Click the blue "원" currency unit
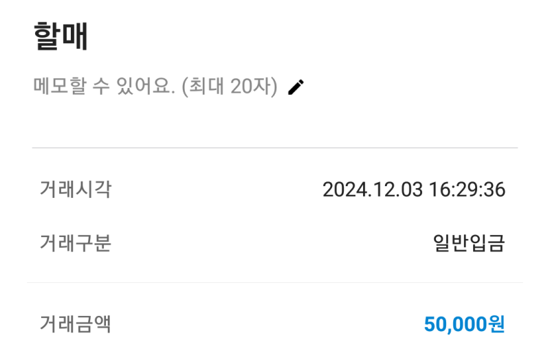Viewport: 550px width, 351px height. coord(496,324)
